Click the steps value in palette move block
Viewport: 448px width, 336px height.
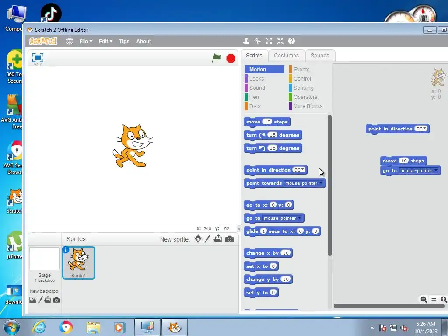[x=267, y=122]
